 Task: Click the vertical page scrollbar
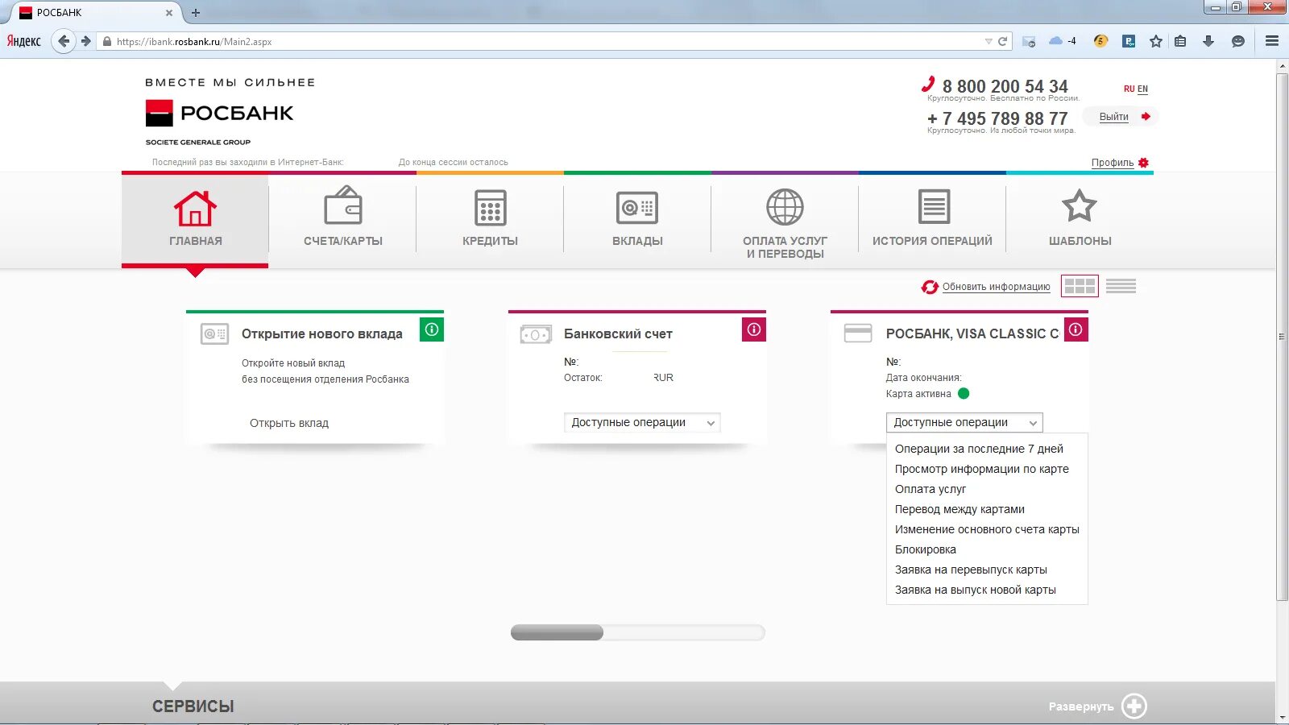click(x=1282, y=338)
